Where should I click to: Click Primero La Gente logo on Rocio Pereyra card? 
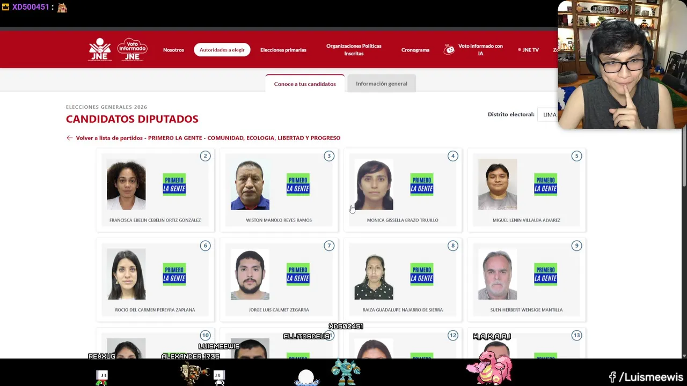click(174, 274)
